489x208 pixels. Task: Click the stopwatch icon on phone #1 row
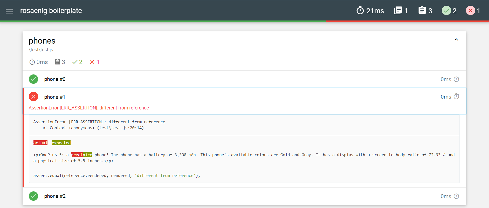click(x=456, y=96)
